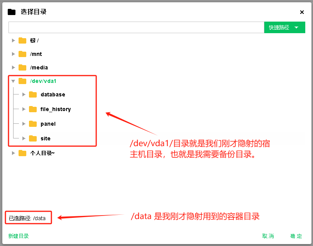Viewport: 313px width, 246px height.
Task: Expand the database folder arrow
Action: pos(24,94)
